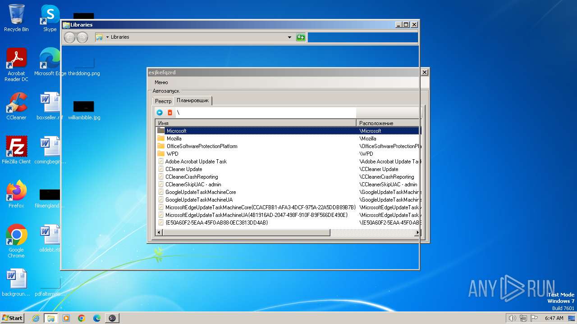
Task: Open Google Chrome desktop shortcut
Action: [x=16, y=241]
